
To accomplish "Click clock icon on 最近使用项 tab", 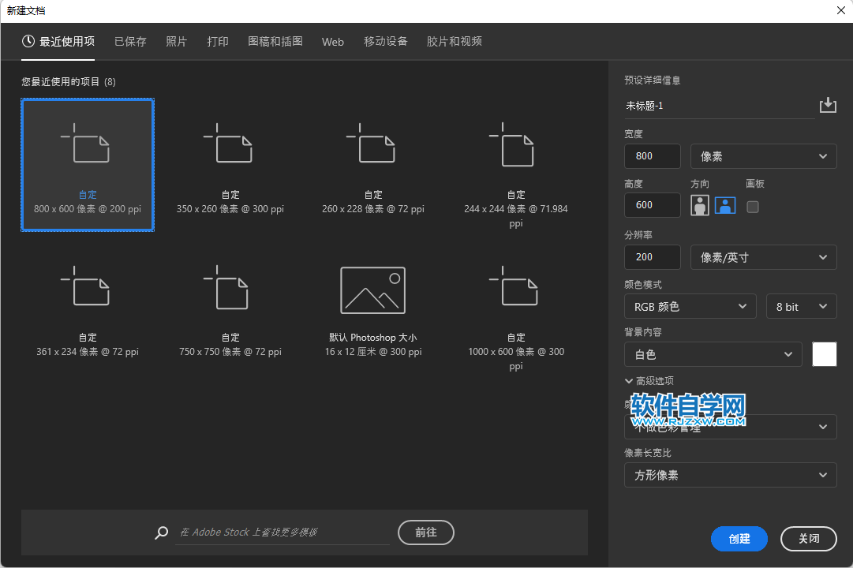I will coord(28,41).
